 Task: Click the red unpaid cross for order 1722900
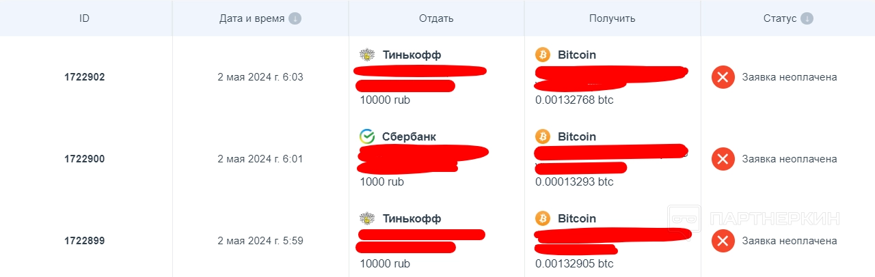coord(723,159)
